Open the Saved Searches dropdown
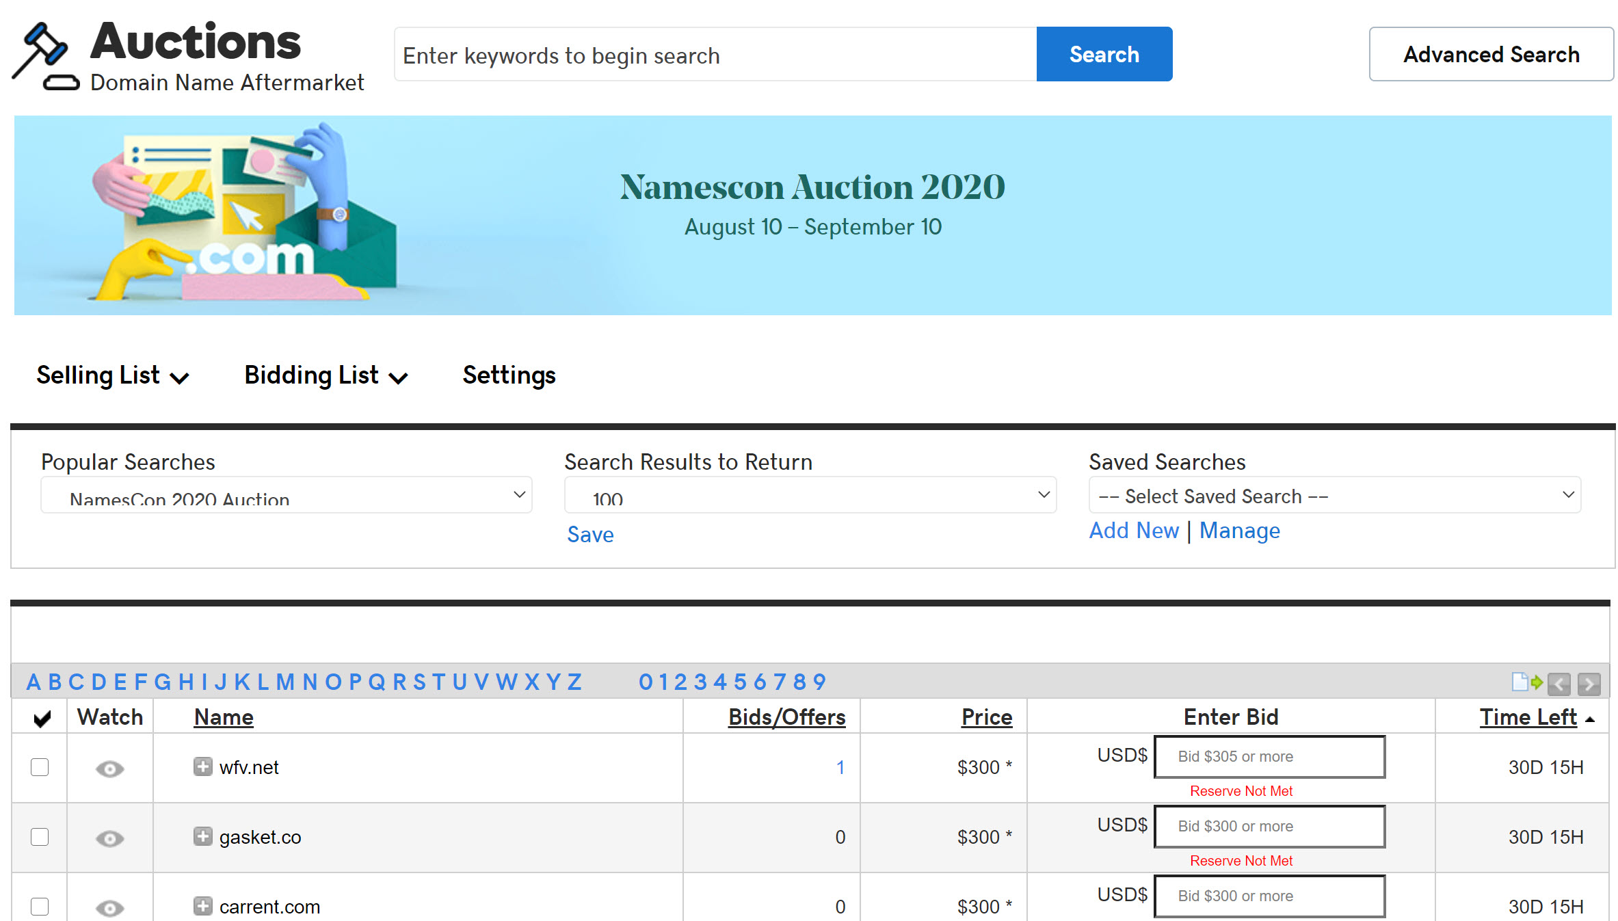Image resolution: width=1618 pixels, height=921 pixels. [1335, 495]
